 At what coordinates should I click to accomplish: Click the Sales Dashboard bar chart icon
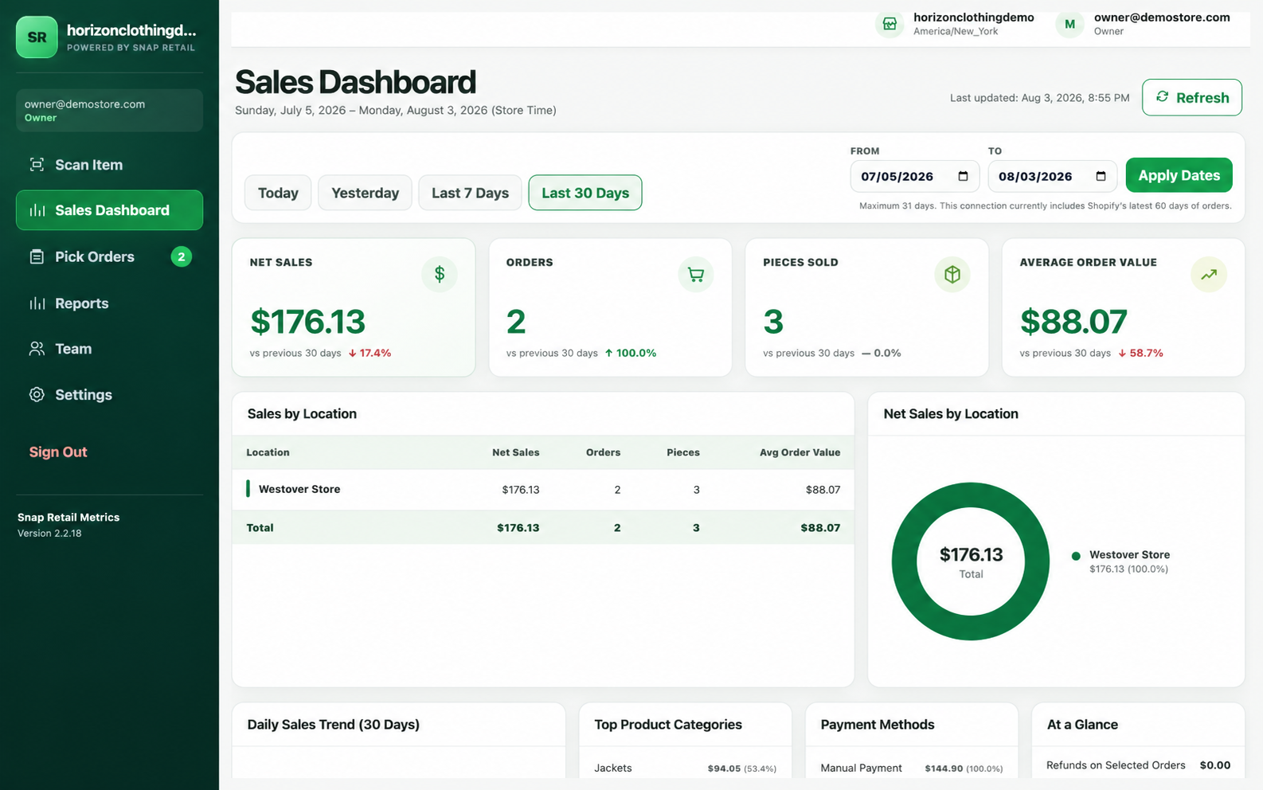click(x=37, y=210)
